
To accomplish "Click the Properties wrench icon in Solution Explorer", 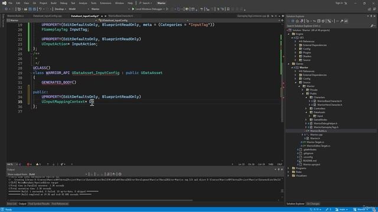I will pos(341,21).
